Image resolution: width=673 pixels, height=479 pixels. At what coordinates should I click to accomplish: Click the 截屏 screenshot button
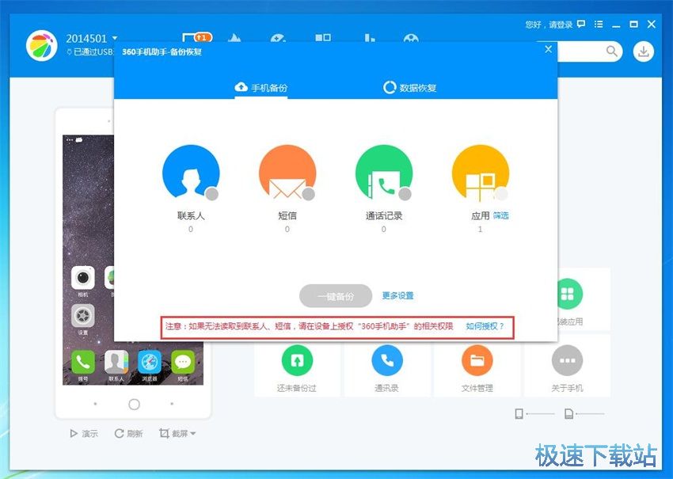click(x=173, y=434)
